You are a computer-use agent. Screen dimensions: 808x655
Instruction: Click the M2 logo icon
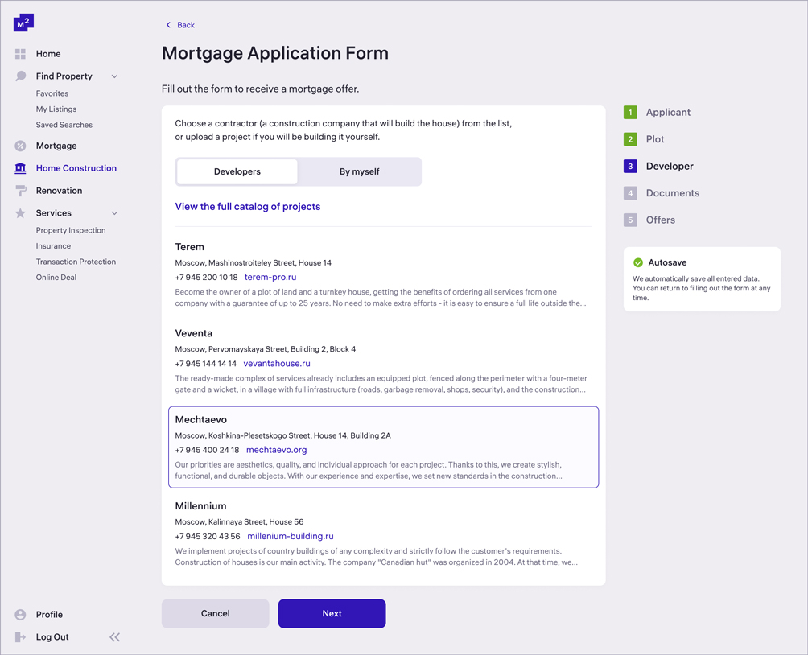[23, 23]
